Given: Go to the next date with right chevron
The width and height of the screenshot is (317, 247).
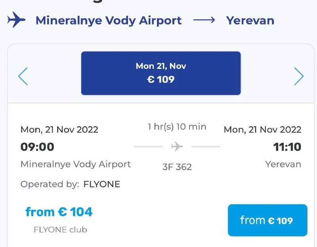Looking at the screenshot, I should coord(298,76).
